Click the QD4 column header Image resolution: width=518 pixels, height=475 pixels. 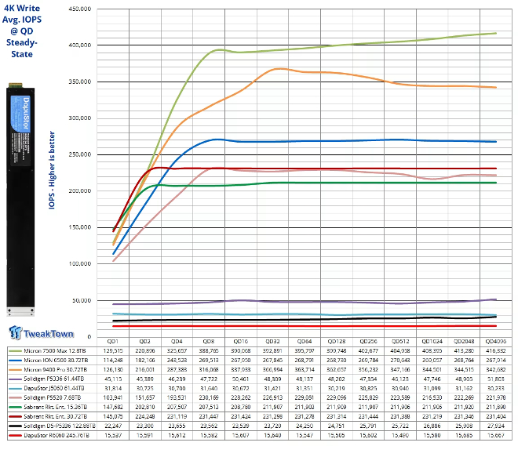(x=177, y=342)
